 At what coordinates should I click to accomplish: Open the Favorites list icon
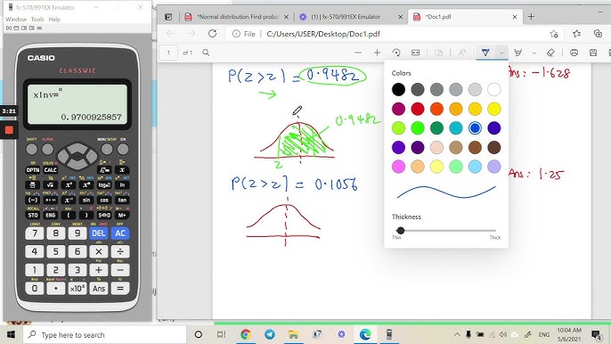pos(577,34)
